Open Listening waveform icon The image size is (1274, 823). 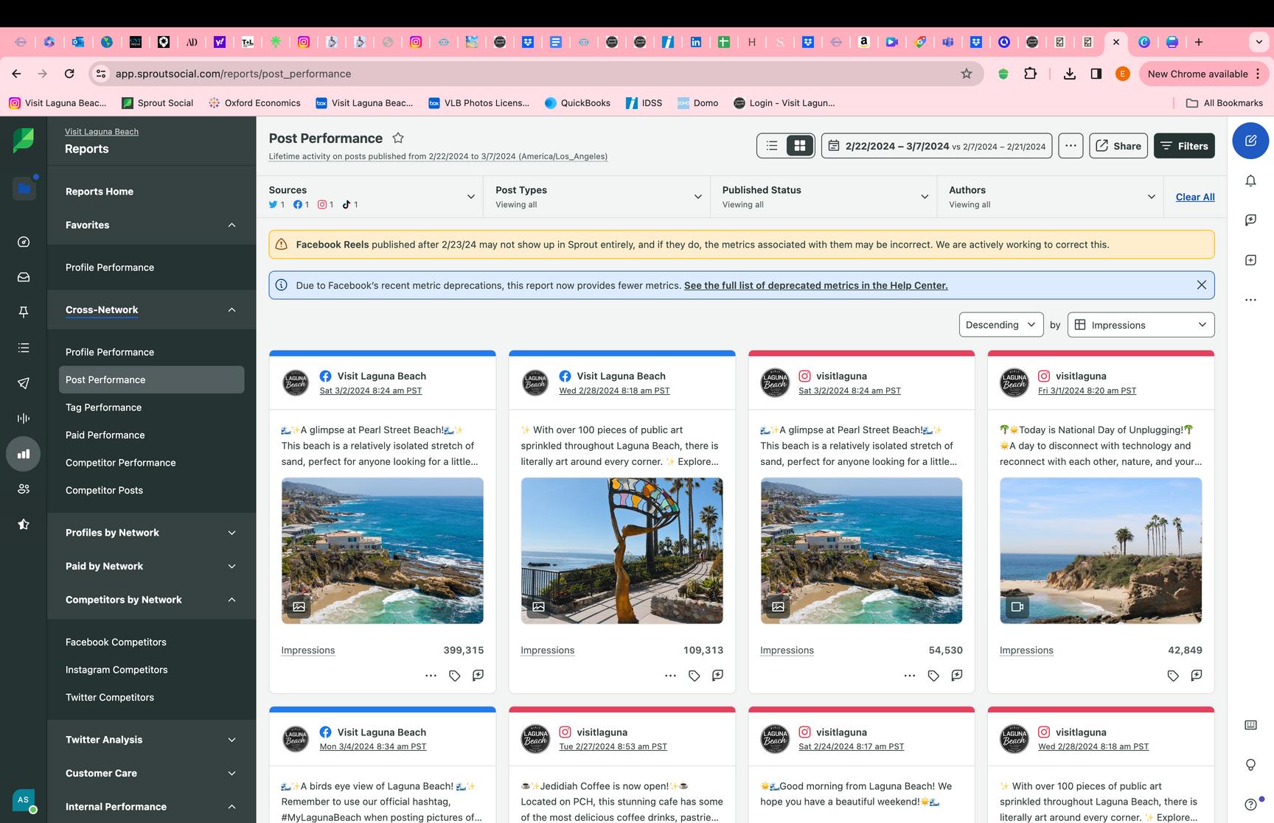pos(24,418)
